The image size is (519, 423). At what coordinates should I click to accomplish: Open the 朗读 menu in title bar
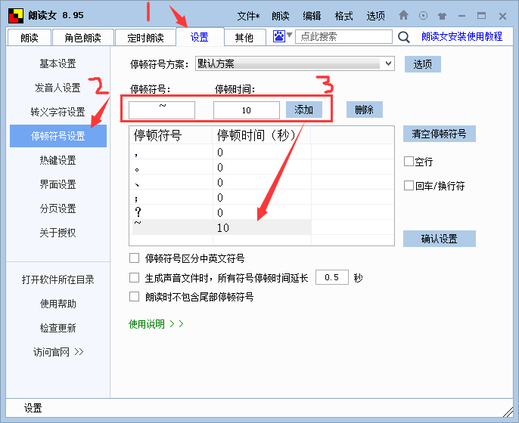[281, 16]
